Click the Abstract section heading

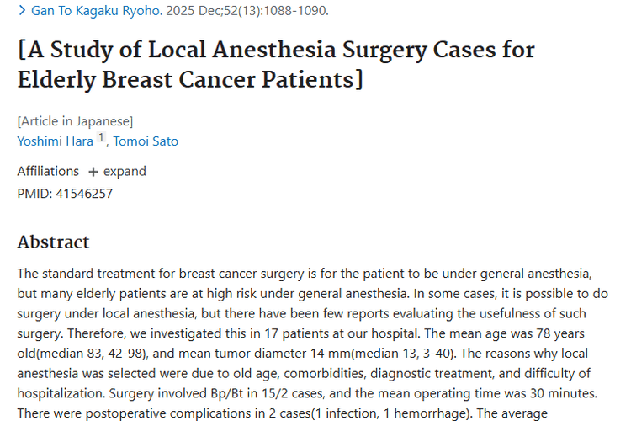[53, 242]
